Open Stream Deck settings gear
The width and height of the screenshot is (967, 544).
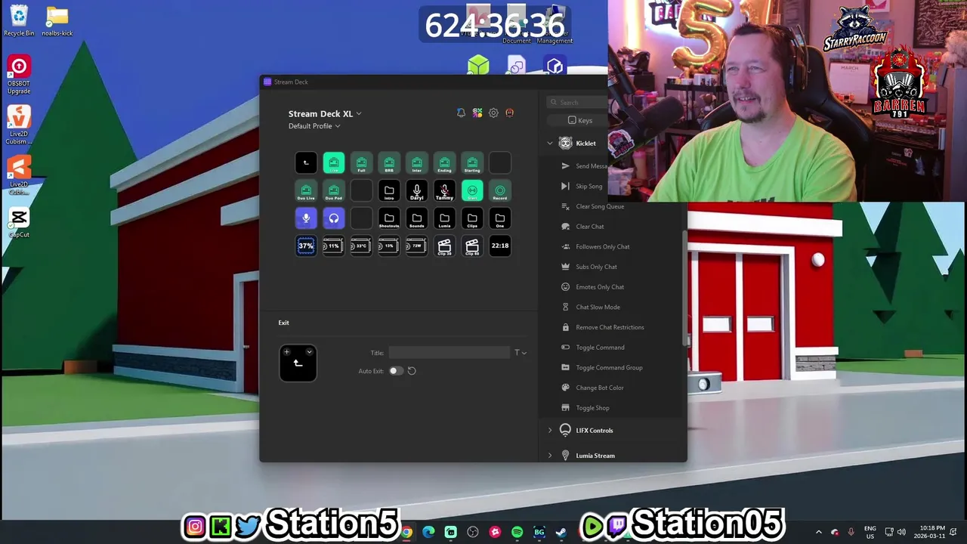pos(493,113)
